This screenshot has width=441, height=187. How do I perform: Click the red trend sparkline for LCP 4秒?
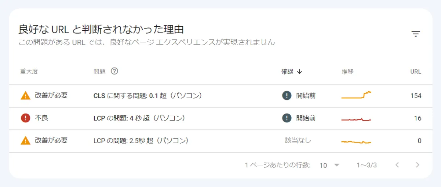356,119
